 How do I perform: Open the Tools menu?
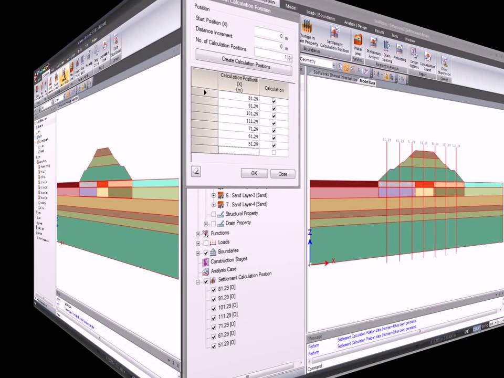point(395,36)
